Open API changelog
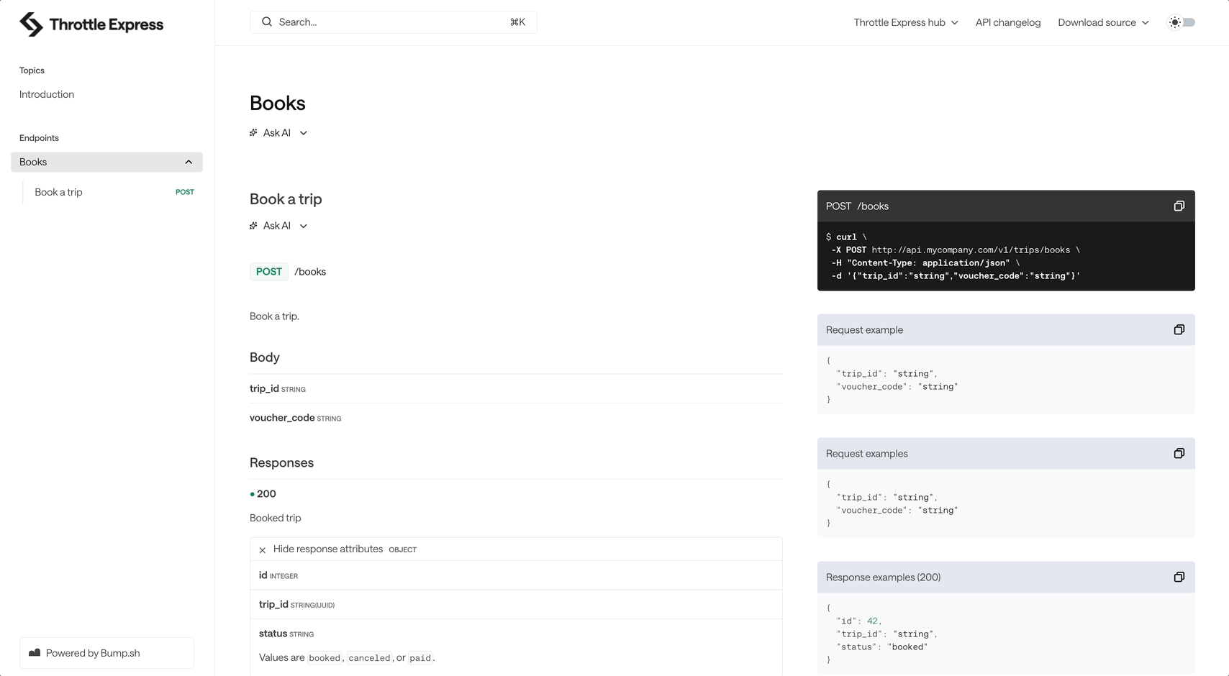This screenshot has width=1229, height=676. 1007,22
